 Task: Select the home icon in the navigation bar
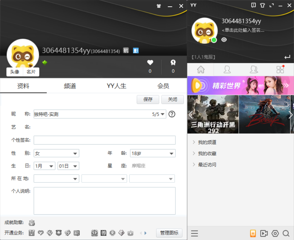tap(200, 69)
